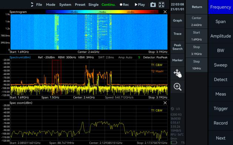Viewport: 233px width, 145px height.
Task: Select the Record tab
Action: click(x=220, y=123)
